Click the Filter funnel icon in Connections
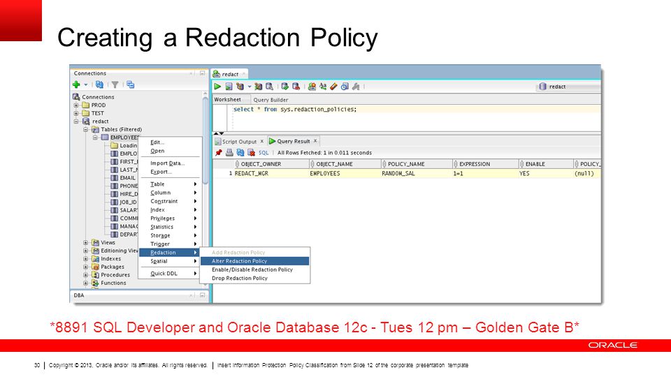This screenshot has width=671, height=377. pos(115,84)
